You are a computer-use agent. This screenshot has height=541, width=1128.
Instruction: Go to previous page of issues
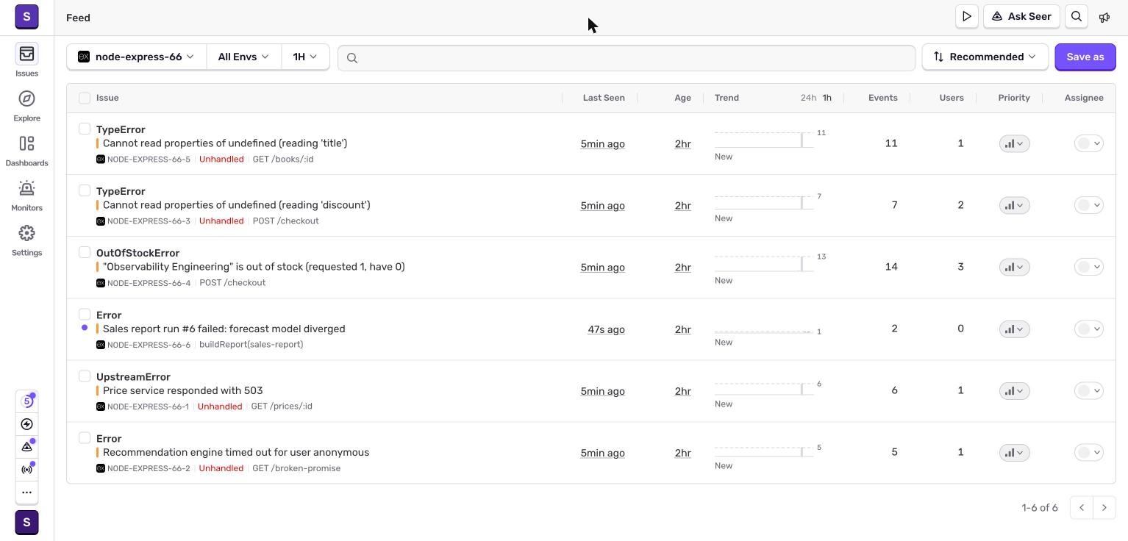[x=1082, y=507]
